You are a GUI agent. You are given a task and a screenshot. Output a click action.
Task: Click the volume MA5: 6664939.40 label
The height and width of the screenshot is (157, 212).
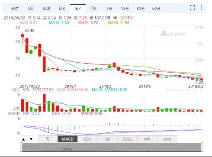[73, 90]
